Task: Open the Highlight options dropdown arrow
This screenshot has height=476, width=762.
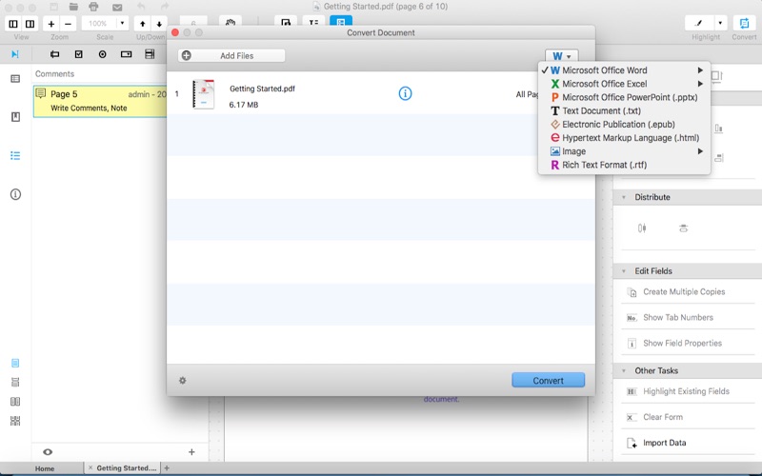Action: pyautogui.click(x=720, y=23)
